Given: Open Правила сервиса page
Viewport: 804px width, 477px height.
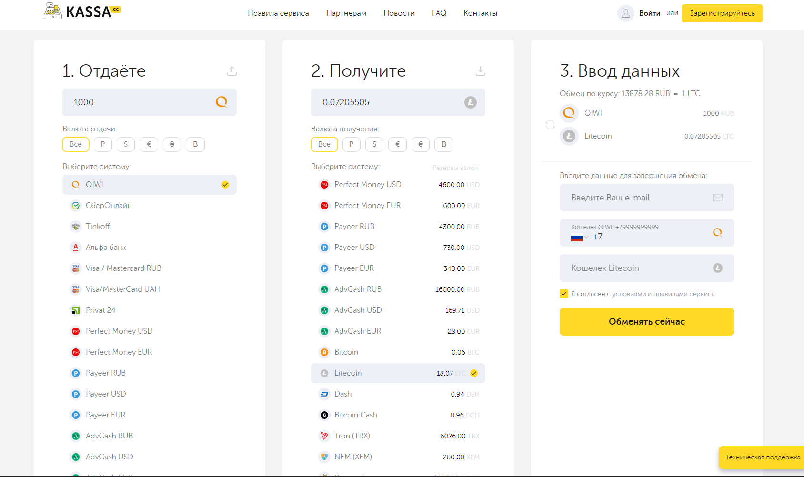Looking at the screenshot, I should (x=278, y=13).
